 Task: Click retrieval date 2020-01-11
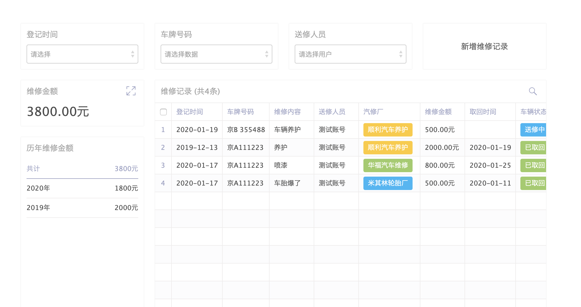(490, 183)
